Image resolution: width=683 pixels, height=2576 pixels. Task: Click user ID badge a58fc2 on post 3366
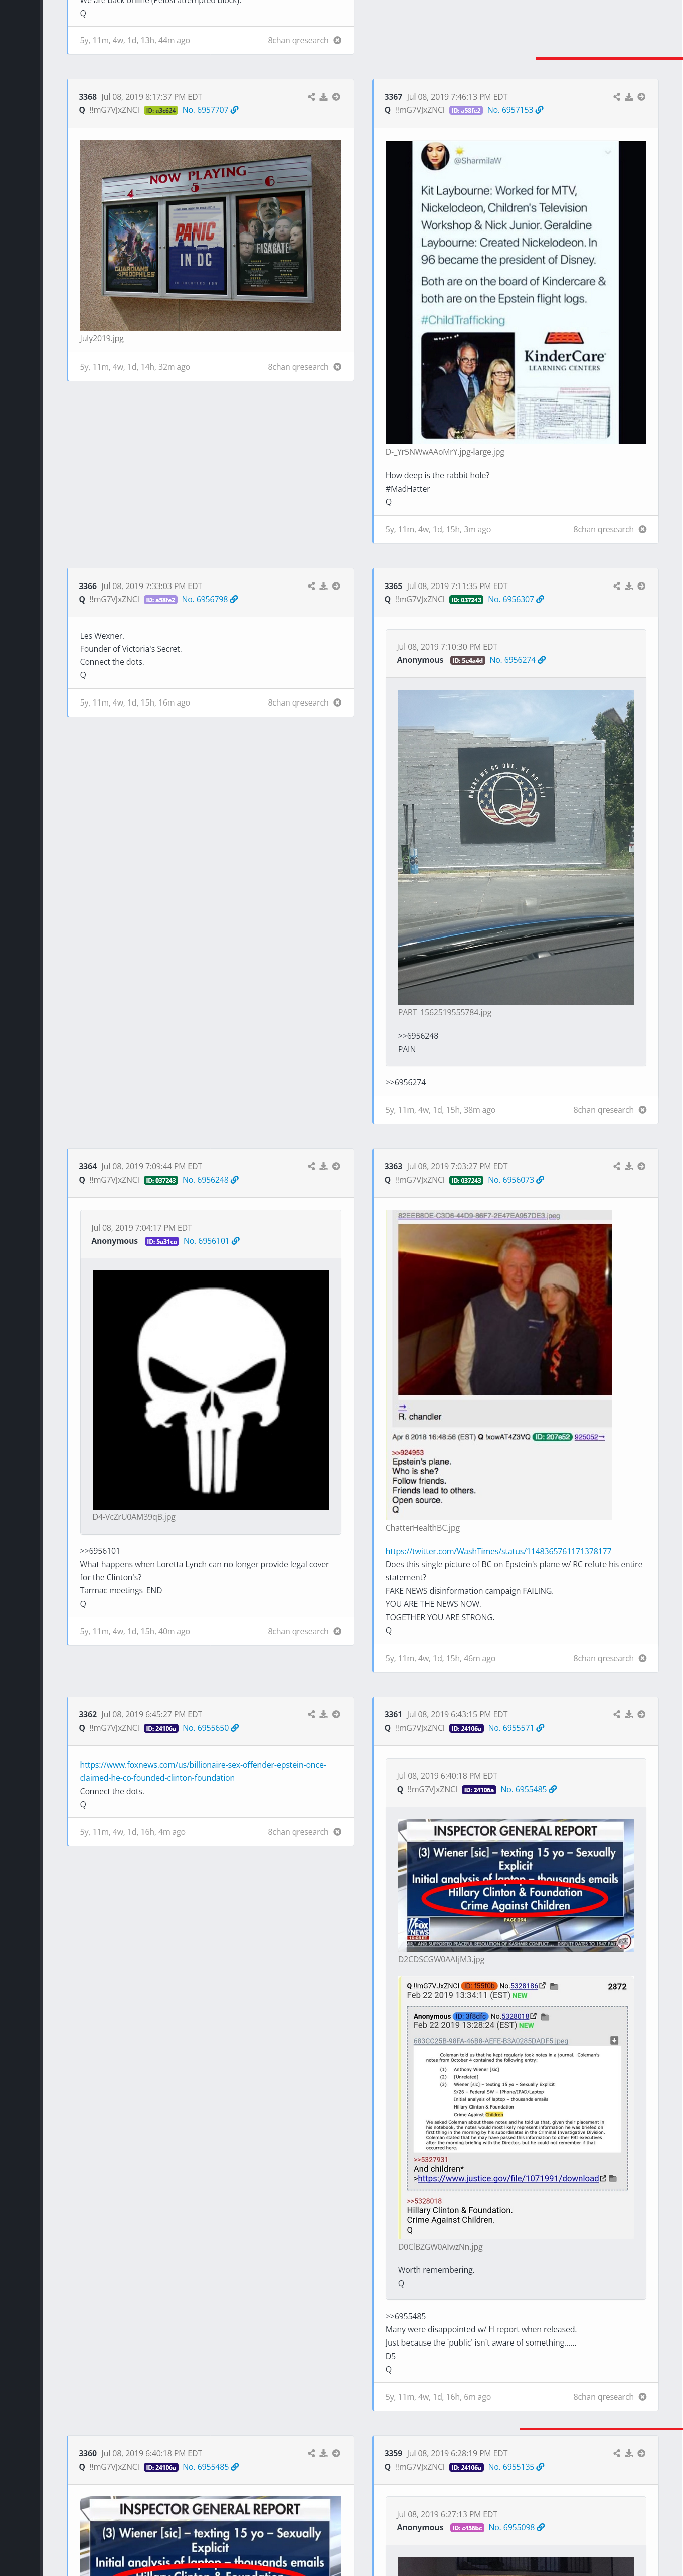point(161,599)
